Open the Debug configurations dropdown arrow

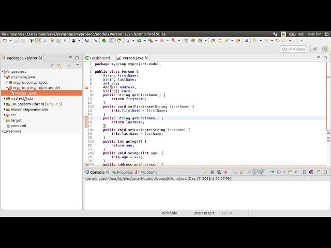(x=133, y=40)
